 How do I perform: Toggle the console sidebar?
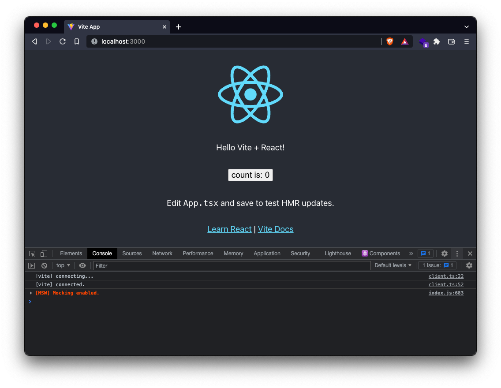coord(31,265)
